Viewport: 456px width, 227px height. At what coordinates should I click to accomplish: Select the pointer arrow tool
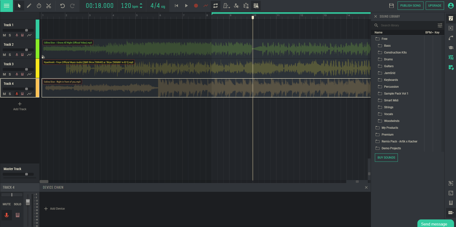coord(19,6)
